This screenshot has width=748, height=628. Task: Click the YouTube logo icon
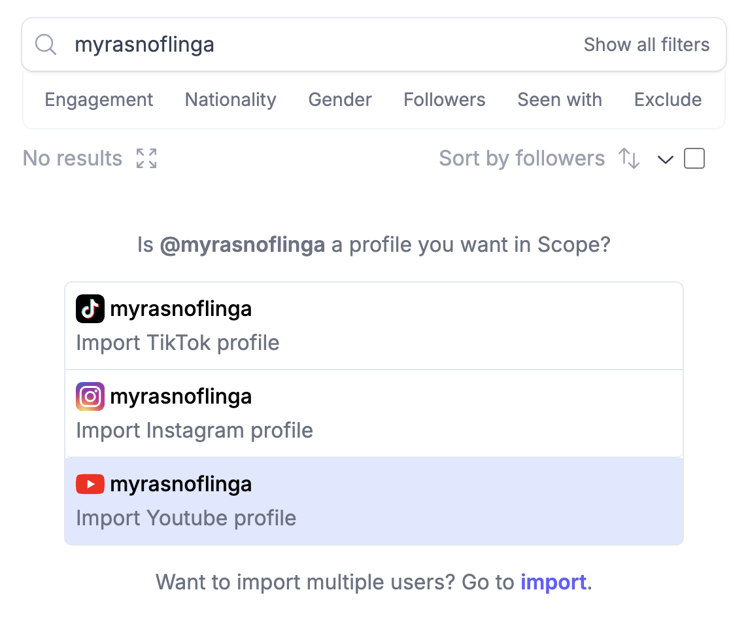coord(90,484)
